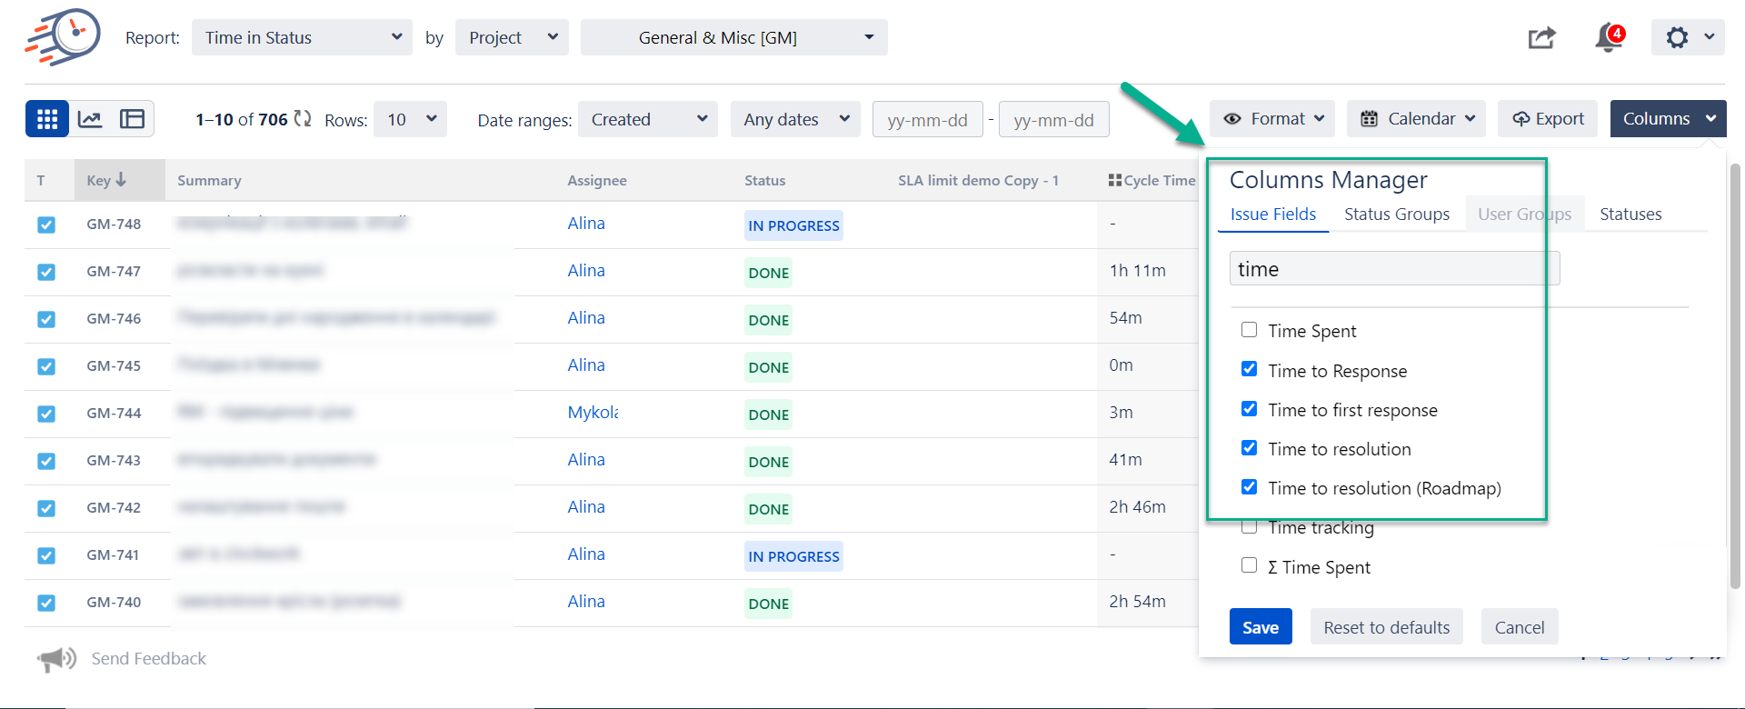Viewport: 1745px width, 709px height.
Task: Open notifications bell with 4 alerts
Action: 1609,38
